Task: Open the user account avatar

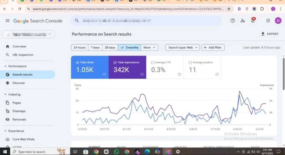Action: [x=278, y=21]
